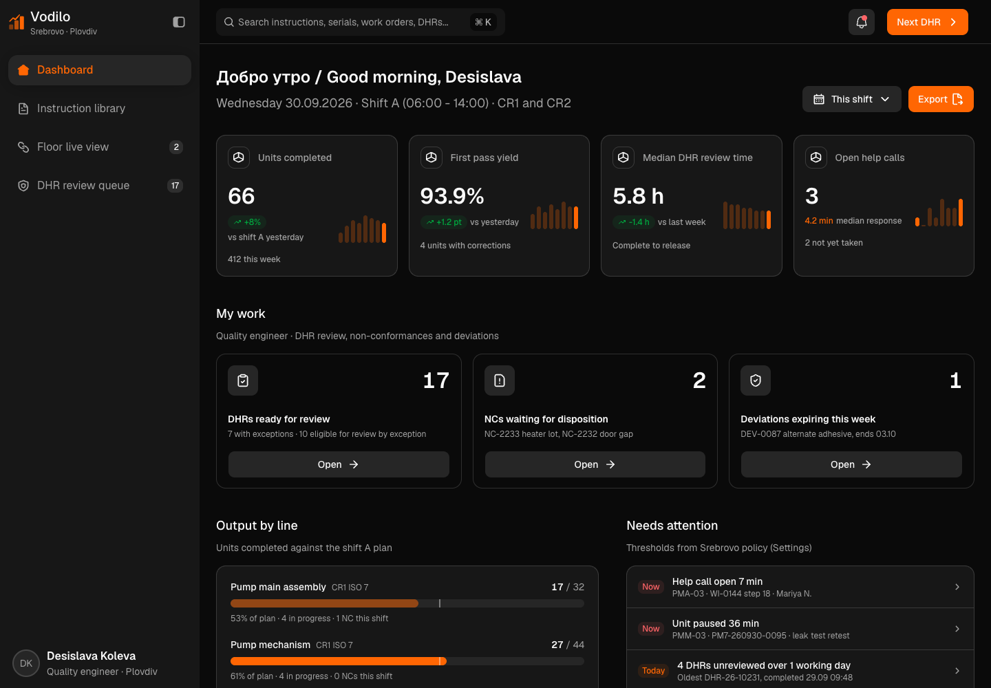The height and width of the screenshot is (688, 991).
Task: Click the Floor live view badge 2
Action: pyautogui.click(x=176, y=147)
